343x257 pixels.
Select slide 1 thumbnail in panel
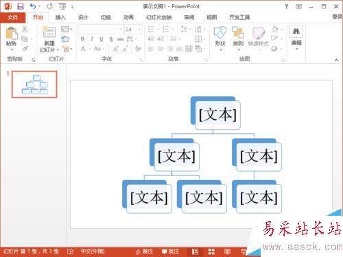coord(34,85)
